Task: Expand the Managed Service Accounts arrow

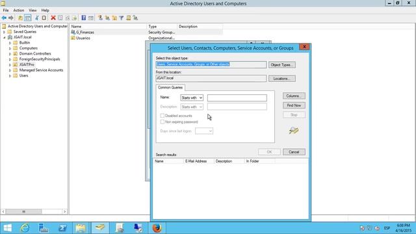Action: point(10,70)
